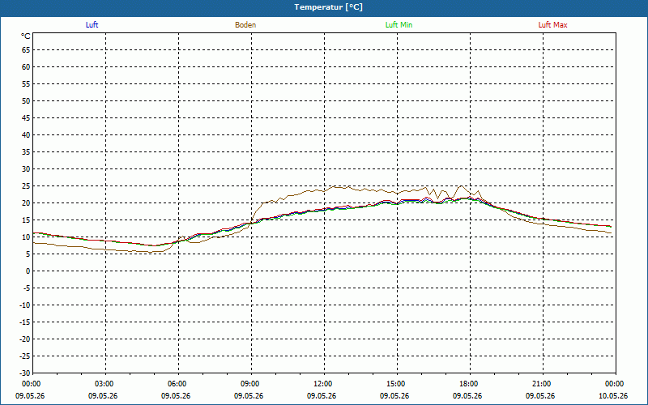Screen dimensions: 648x405
Task: Click the 09.05.26 date under 12:00
Action: 322,395
